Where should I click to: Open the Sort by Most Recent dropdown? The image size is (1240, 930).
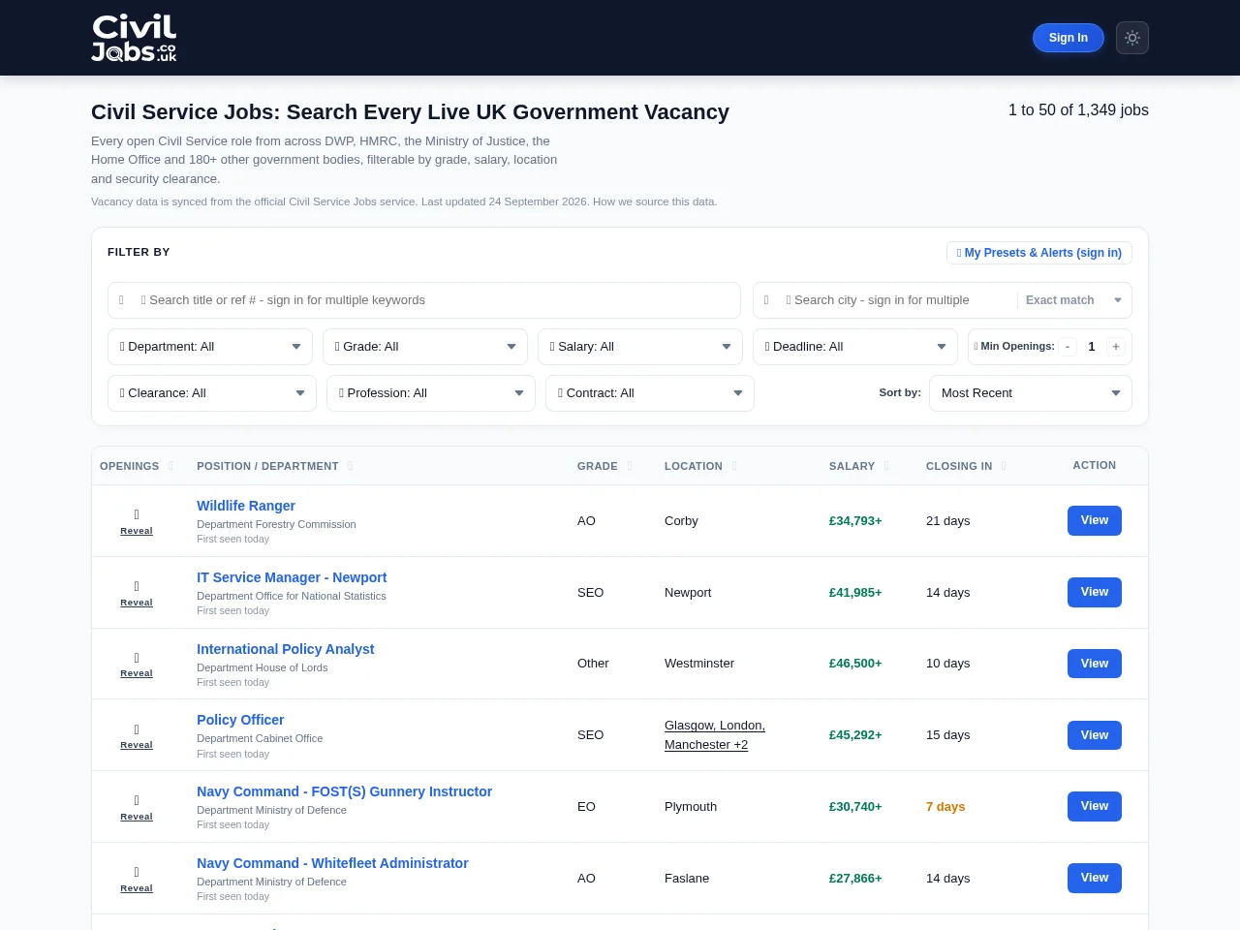(x=1031, y=393)
